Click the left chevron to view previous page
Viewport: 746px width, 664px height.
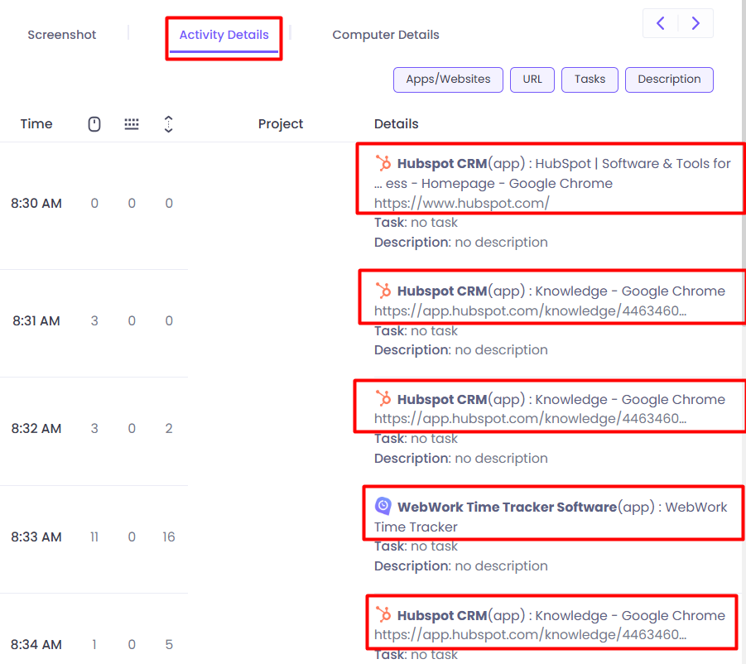click(x=660, y=22)
